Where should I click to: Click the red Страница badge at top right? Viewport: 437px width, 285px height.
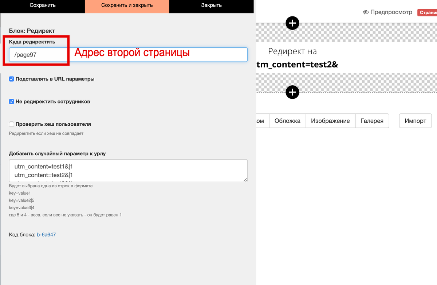(x=427, y=13)
